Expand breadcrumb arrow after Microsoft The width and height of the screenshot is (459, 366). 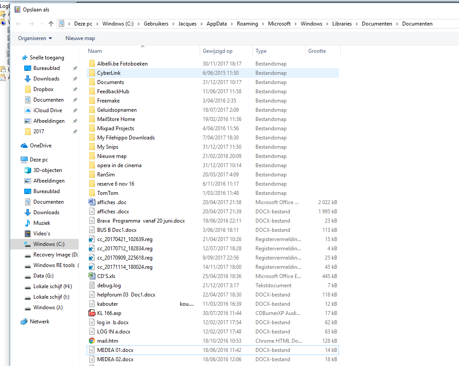point(295,24)
